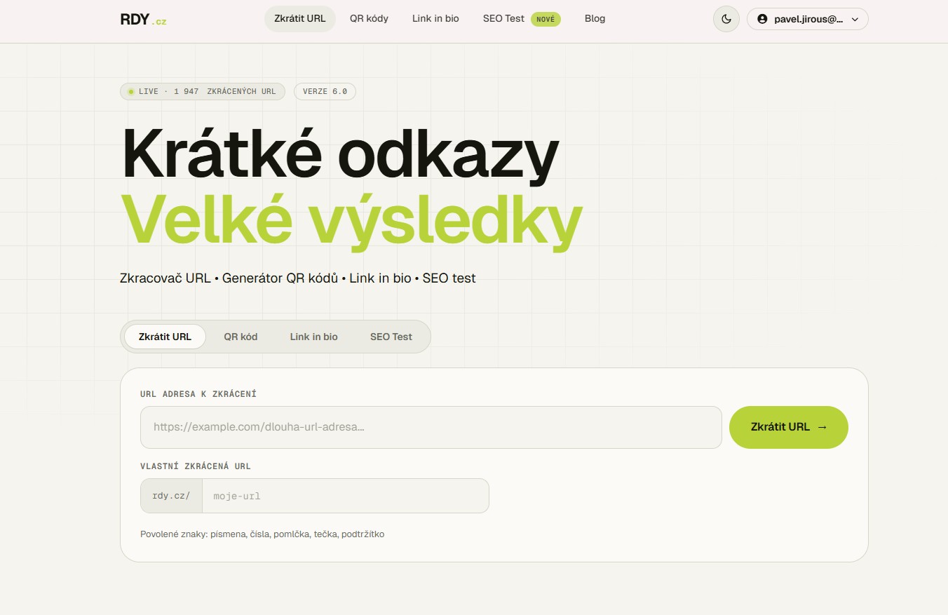Open SEO Test in top navigation
Viewport: 948px width, 615px height.
[x=503, y=19]
